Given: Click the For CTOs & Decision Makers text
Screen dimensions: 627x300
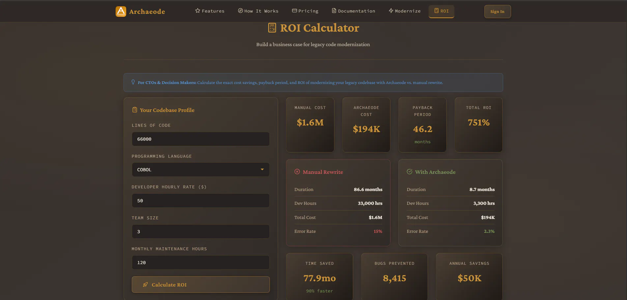Looking at the screenshot, I should [167, 82].
